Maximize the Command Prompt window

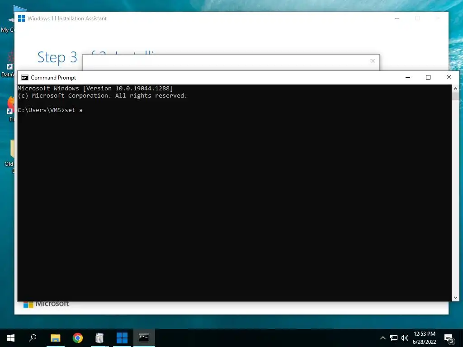(x=428, y=78)
